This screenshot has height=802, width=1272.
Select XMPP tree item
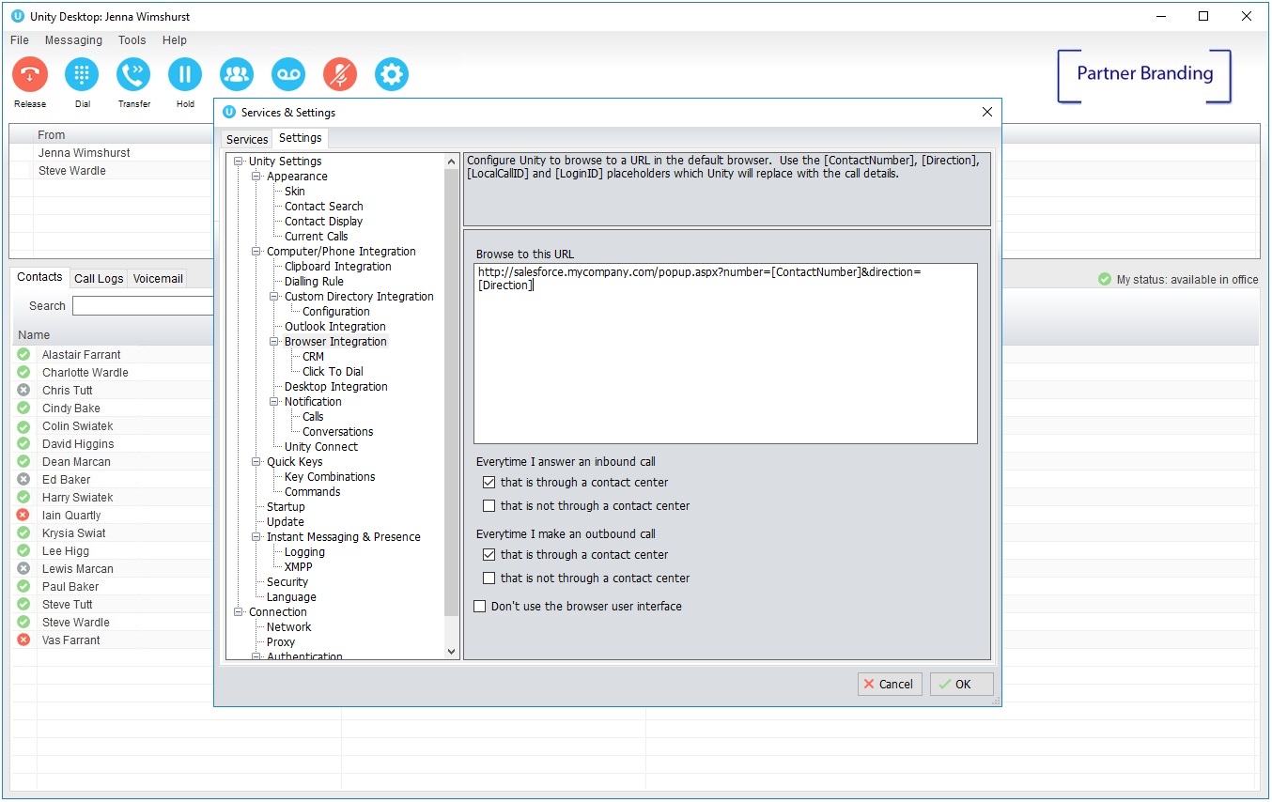pos(299,567)
